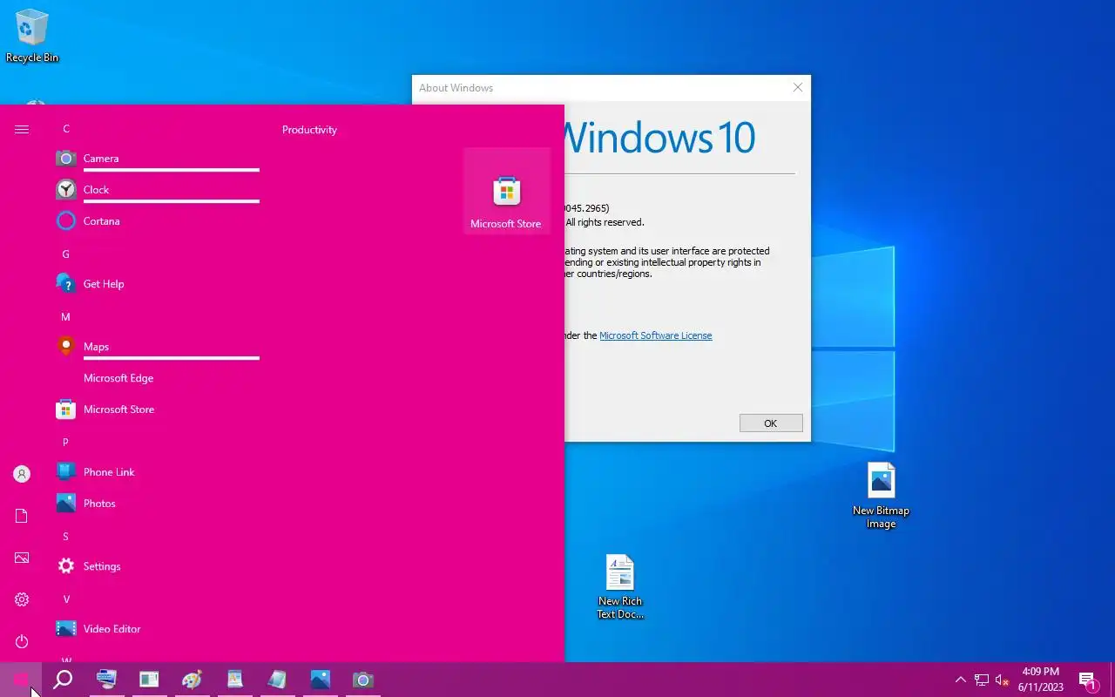This screenshot has width=1115, height=697.
Task: Open the network status tray icon
Action: (982, 680)
